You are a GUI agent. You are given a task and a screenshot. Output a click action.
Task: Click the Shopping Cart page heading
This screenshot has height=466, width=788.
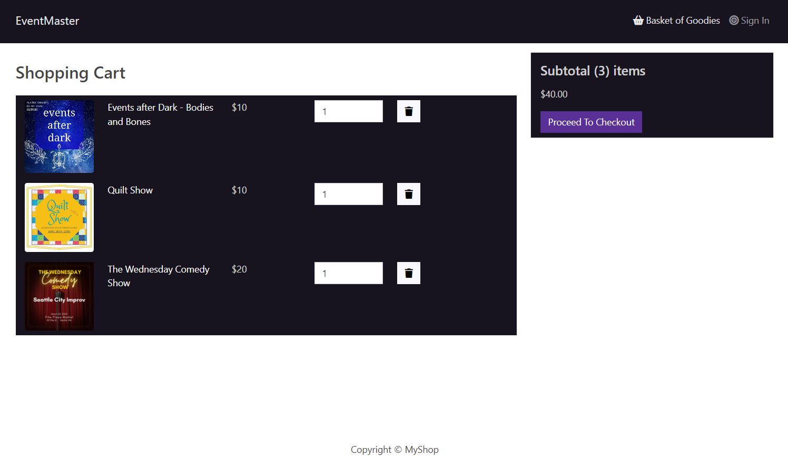pos(70,73)
